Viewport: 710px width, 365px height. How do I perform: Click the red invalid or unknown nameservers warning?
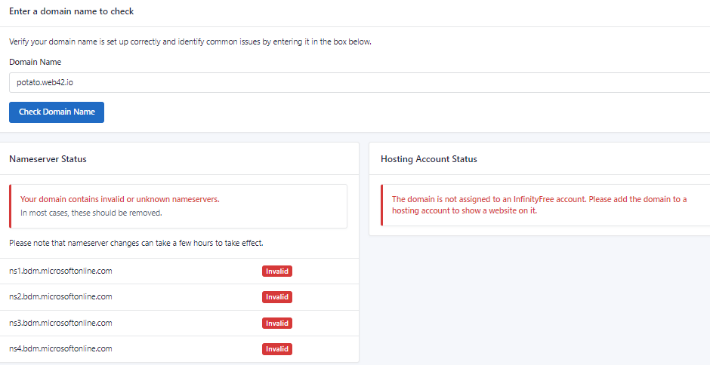pyautogui.click(x=119, y=199)
